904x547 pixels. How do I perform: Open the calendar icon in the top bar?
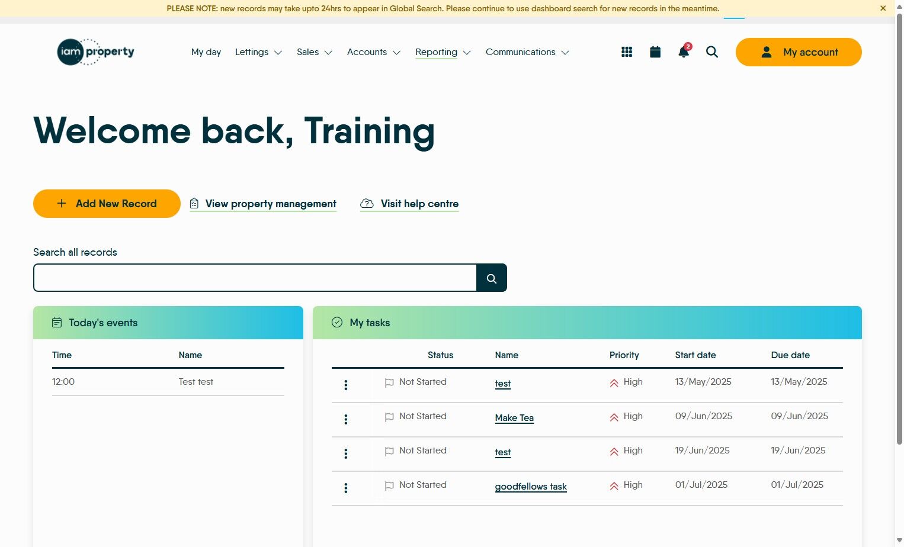pos(655,52)
